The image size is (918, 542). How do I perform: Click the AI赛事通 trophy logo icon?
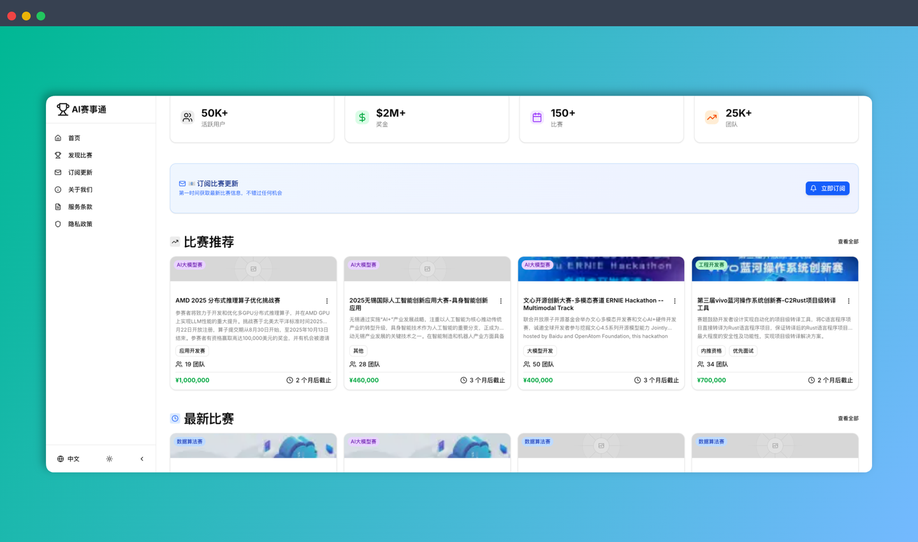click(x=62, y=108)
